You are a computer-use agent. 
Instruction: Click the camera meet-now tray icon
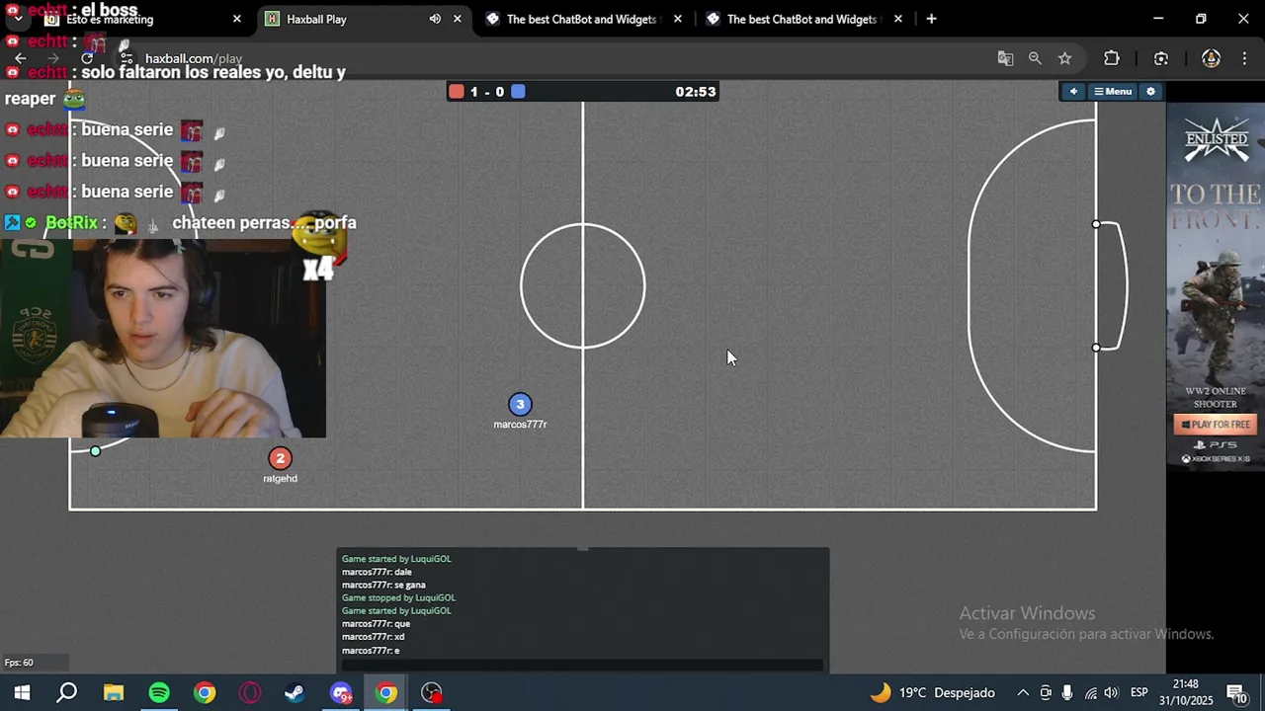[1046, 693]
